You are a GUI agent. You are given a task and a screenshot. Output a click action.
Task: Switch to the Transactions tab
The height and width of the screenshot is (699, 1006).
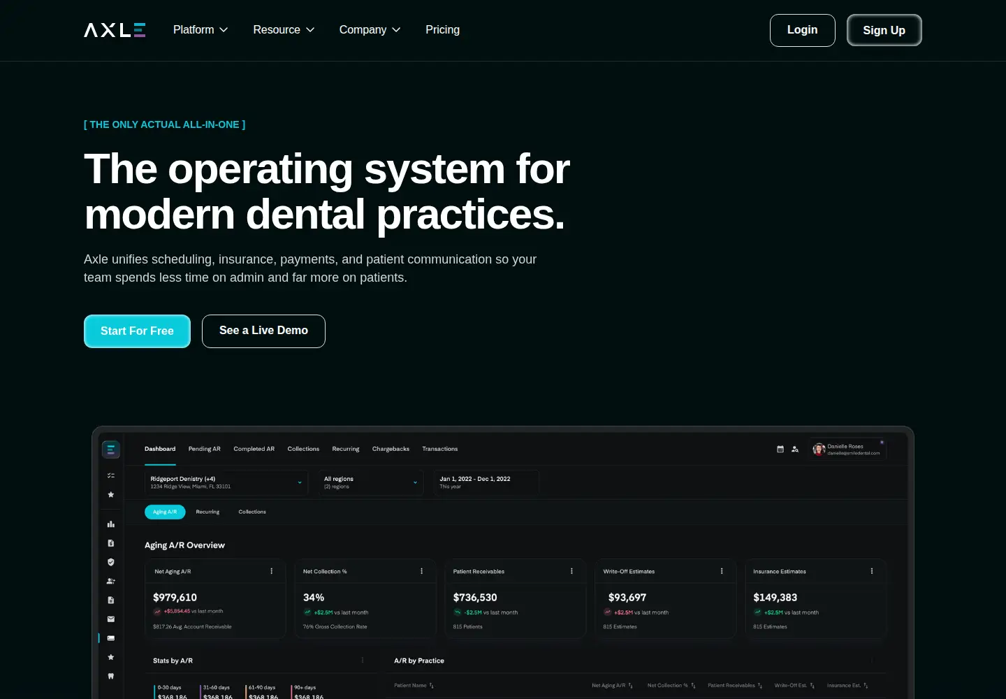(440, 449)
